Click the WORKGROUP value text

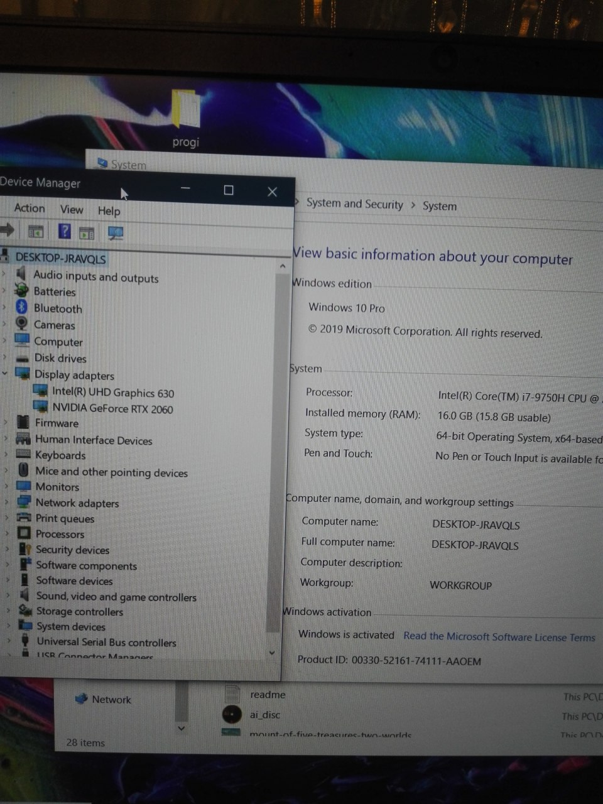460,585
